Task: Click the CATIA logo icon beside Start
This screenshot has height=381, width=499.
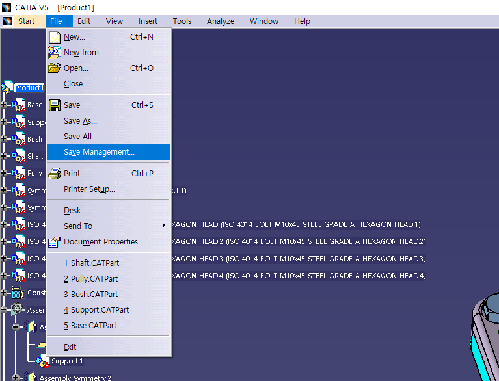Action: pyautogui.click(x=7, y=21)
